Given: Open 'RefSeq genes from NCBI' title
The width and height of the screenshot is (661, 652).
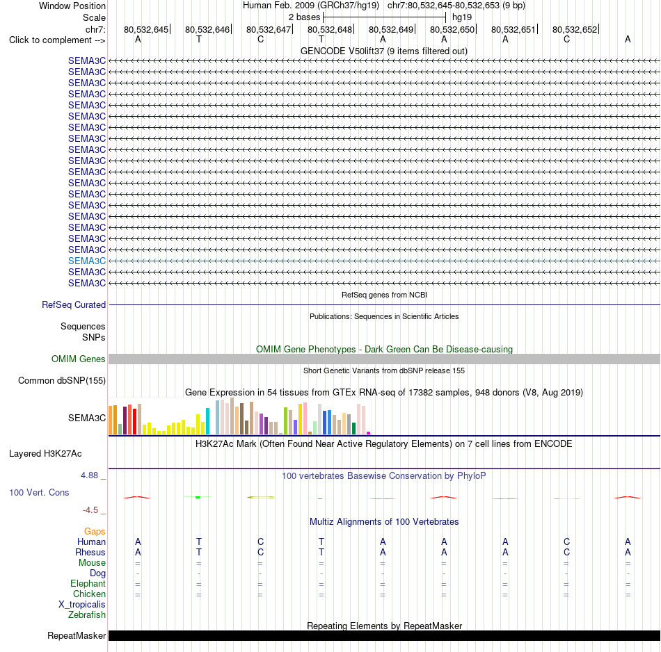Looking at the screenshot, I should click(x=384, y=295).
